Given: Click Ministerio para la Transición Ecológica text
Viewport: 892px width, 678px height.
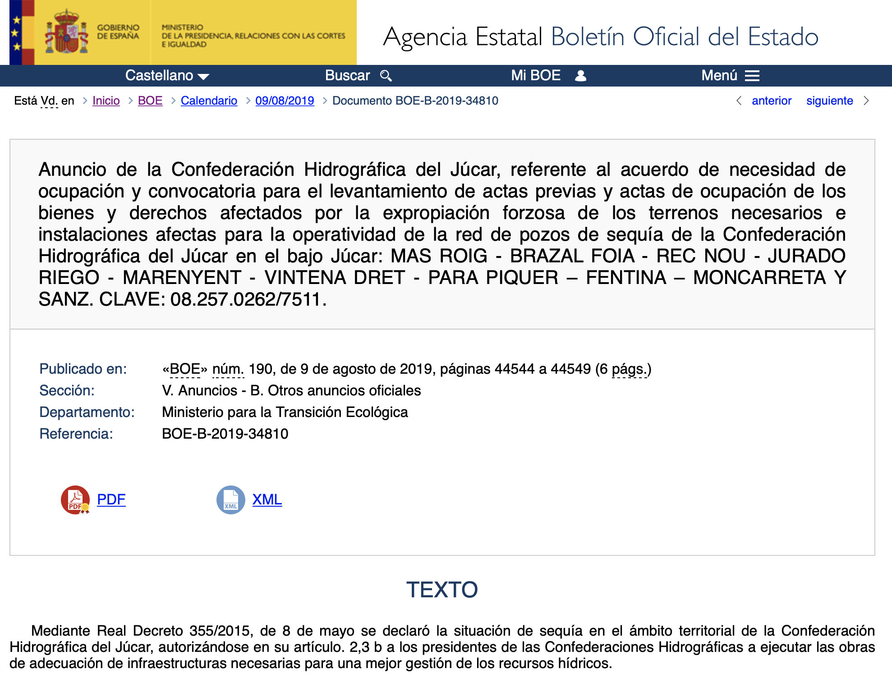Looking at the screenshot, I should pyautogui.click(x=285, y=412).
